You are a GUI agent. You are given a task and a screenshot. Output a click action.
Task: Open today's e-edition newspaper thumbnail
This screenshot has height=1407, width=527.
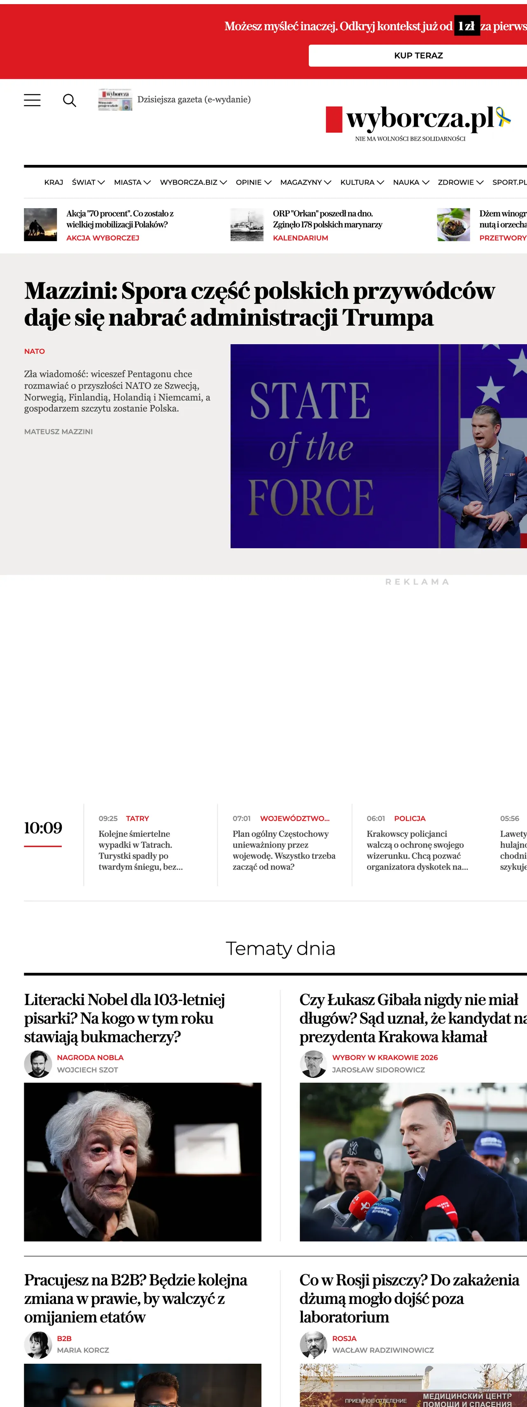point(115,99)
